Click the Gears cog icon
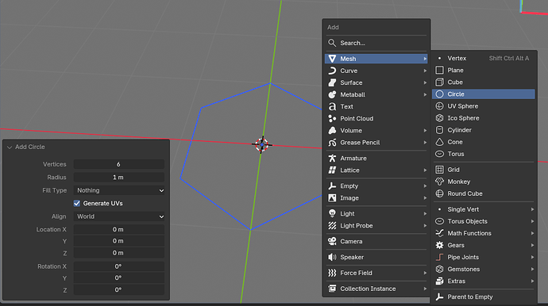Screen dimensions: 548x306 [439, 245]
